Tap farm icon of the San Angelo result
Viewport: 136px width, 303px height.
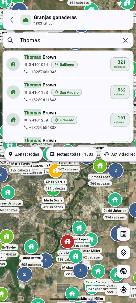13,92
